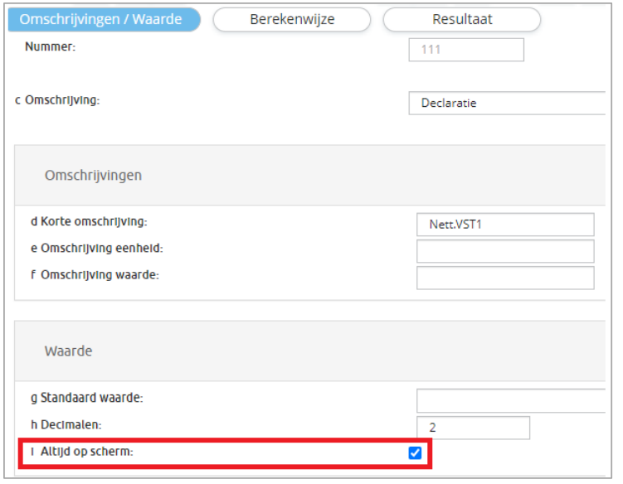Focus the Omschrijving field containing Declaratie
This screenshot has width=623, height=484.
[507, 104]
